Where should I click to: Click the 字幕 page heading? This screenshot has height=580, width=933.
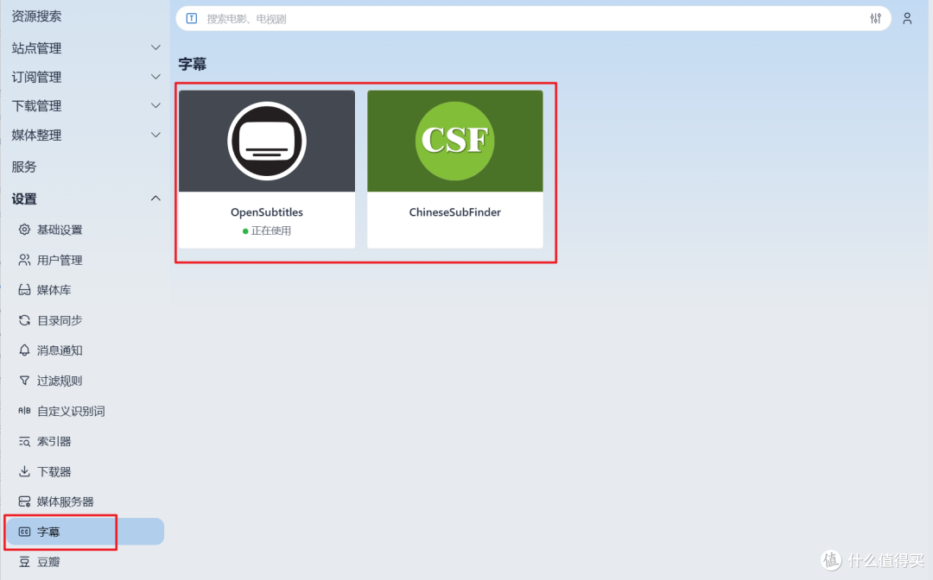[x=192, y=64]
